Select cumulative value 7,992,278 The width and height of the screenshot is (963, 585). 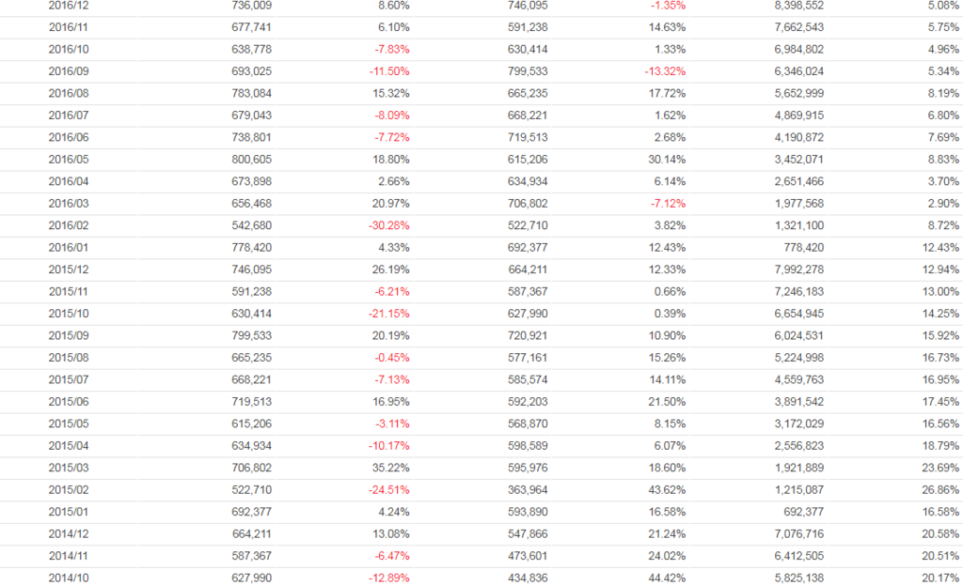tap(797, 269)
